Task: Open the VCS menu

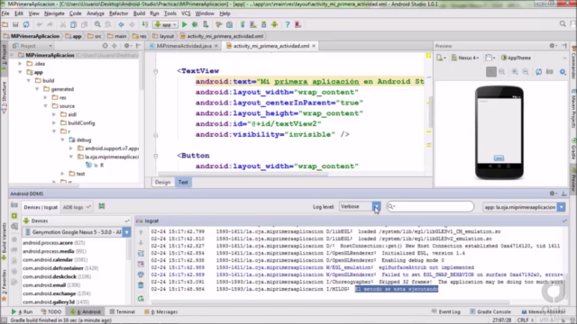Action: [186, 13]
